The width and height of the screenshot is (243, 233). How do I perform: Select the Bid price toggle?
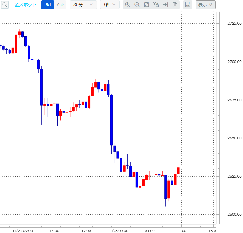coord(47,5)
